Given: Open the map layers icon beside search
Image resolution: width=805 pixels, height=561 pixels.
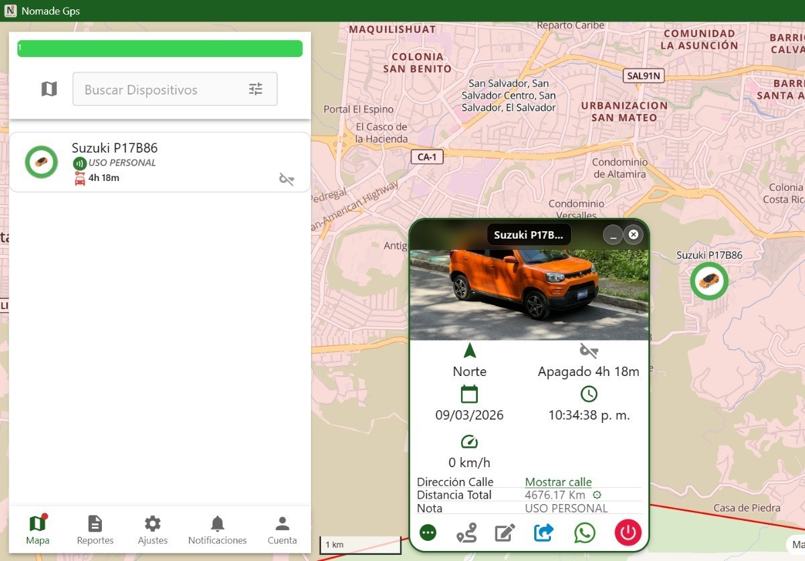Looking at the screenshot, I should [49, 89].
